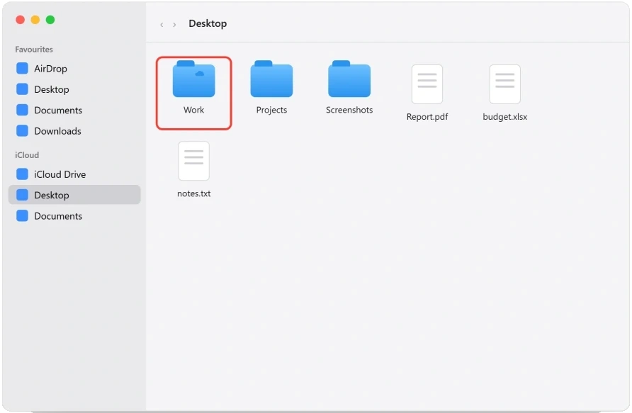Click the notes.txt file name
This screenshot has height=413, width=632.
pyautogui.click(x=194, y=194)
